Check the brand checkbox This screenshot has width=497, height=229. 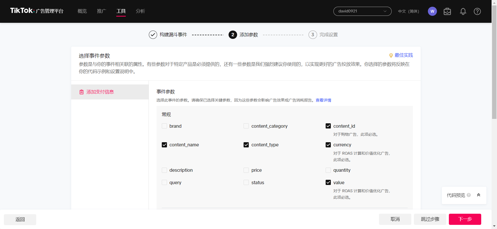(164, 126)
